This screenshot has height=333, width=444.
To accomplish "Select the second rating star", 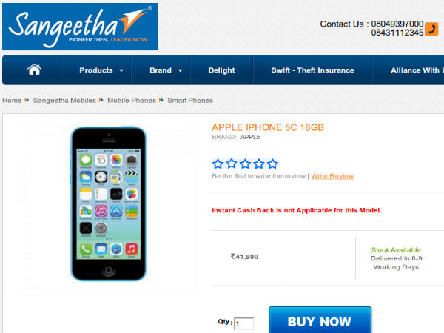I will [232, 164].
